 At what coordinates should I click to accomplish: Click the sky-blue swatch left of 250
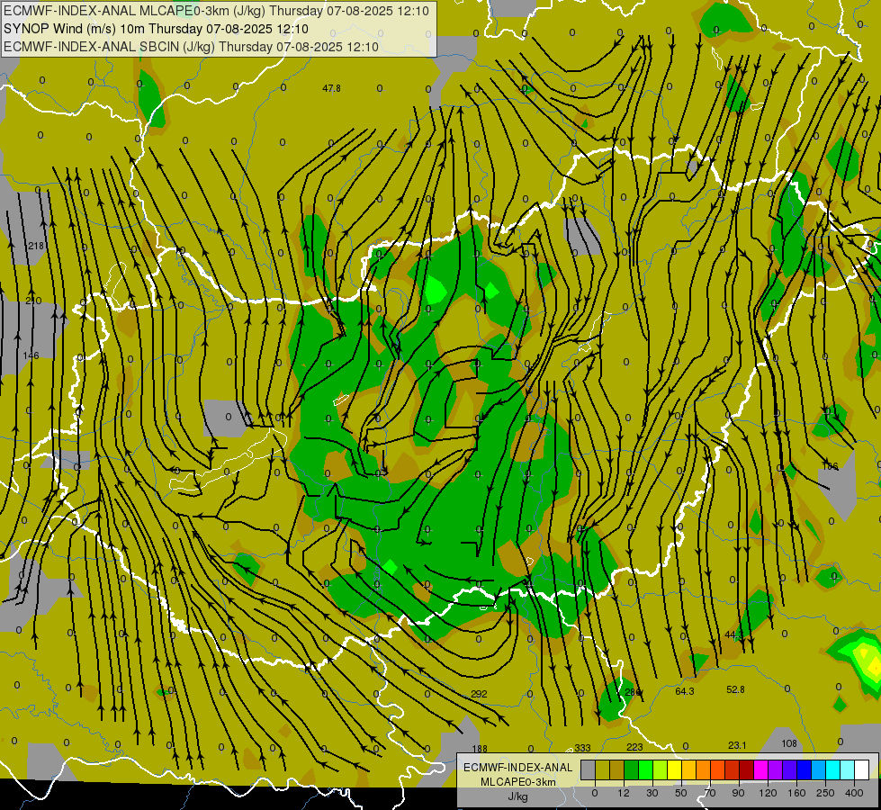819,769
